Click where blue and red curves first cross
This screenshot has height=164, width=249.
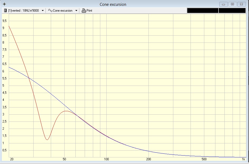pos(29,78)
